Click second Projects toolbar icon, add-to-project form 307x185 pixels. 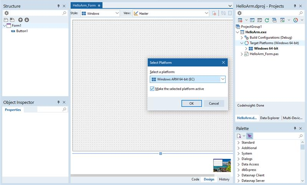[x=252, y=20]
